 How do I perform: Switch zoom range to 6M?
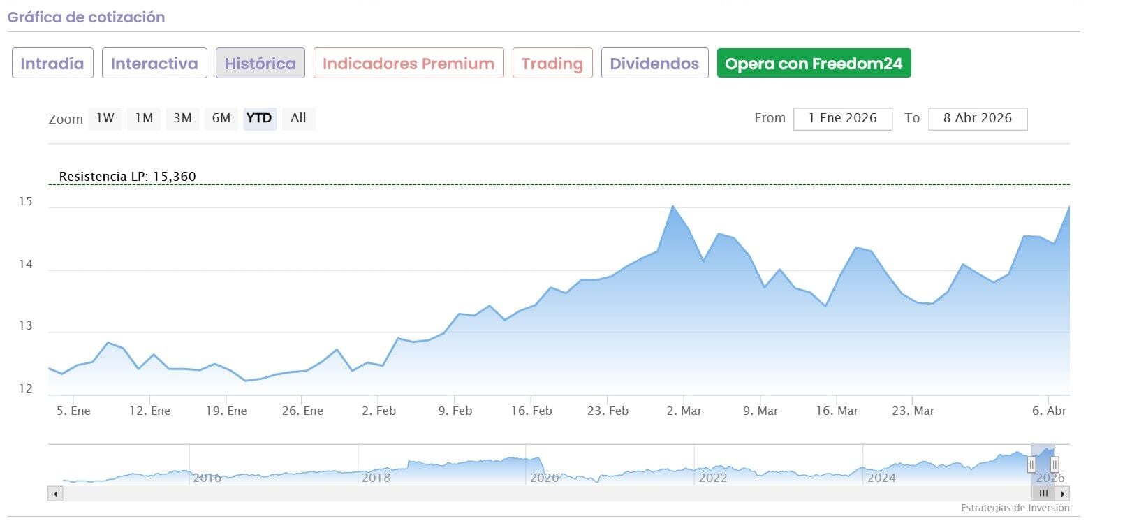[221, 118]
